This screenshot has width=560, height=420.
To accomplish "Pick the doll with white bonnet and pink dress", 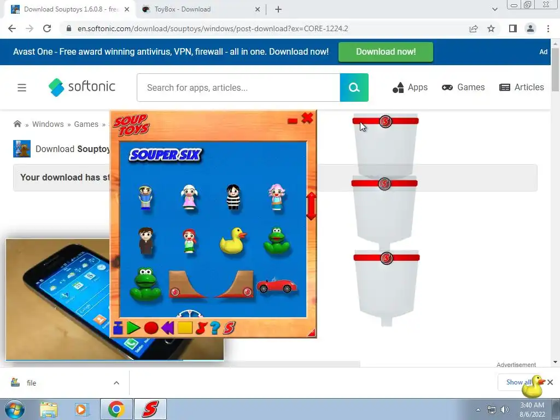I will [x=189, y=197].
